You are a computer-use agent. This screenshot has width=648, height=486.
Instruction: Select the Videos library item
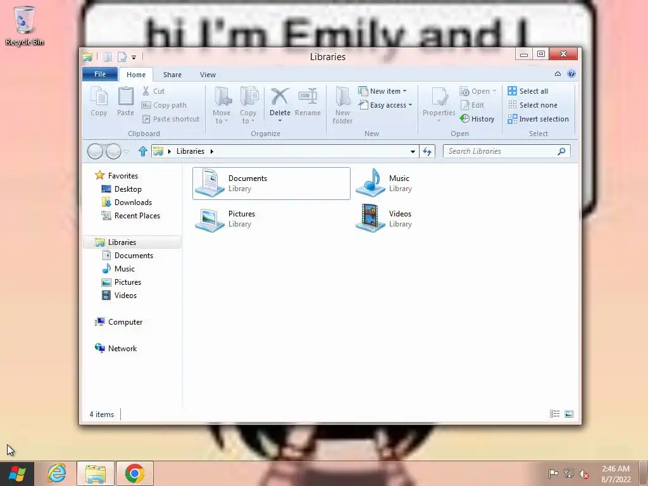point(384,219)
